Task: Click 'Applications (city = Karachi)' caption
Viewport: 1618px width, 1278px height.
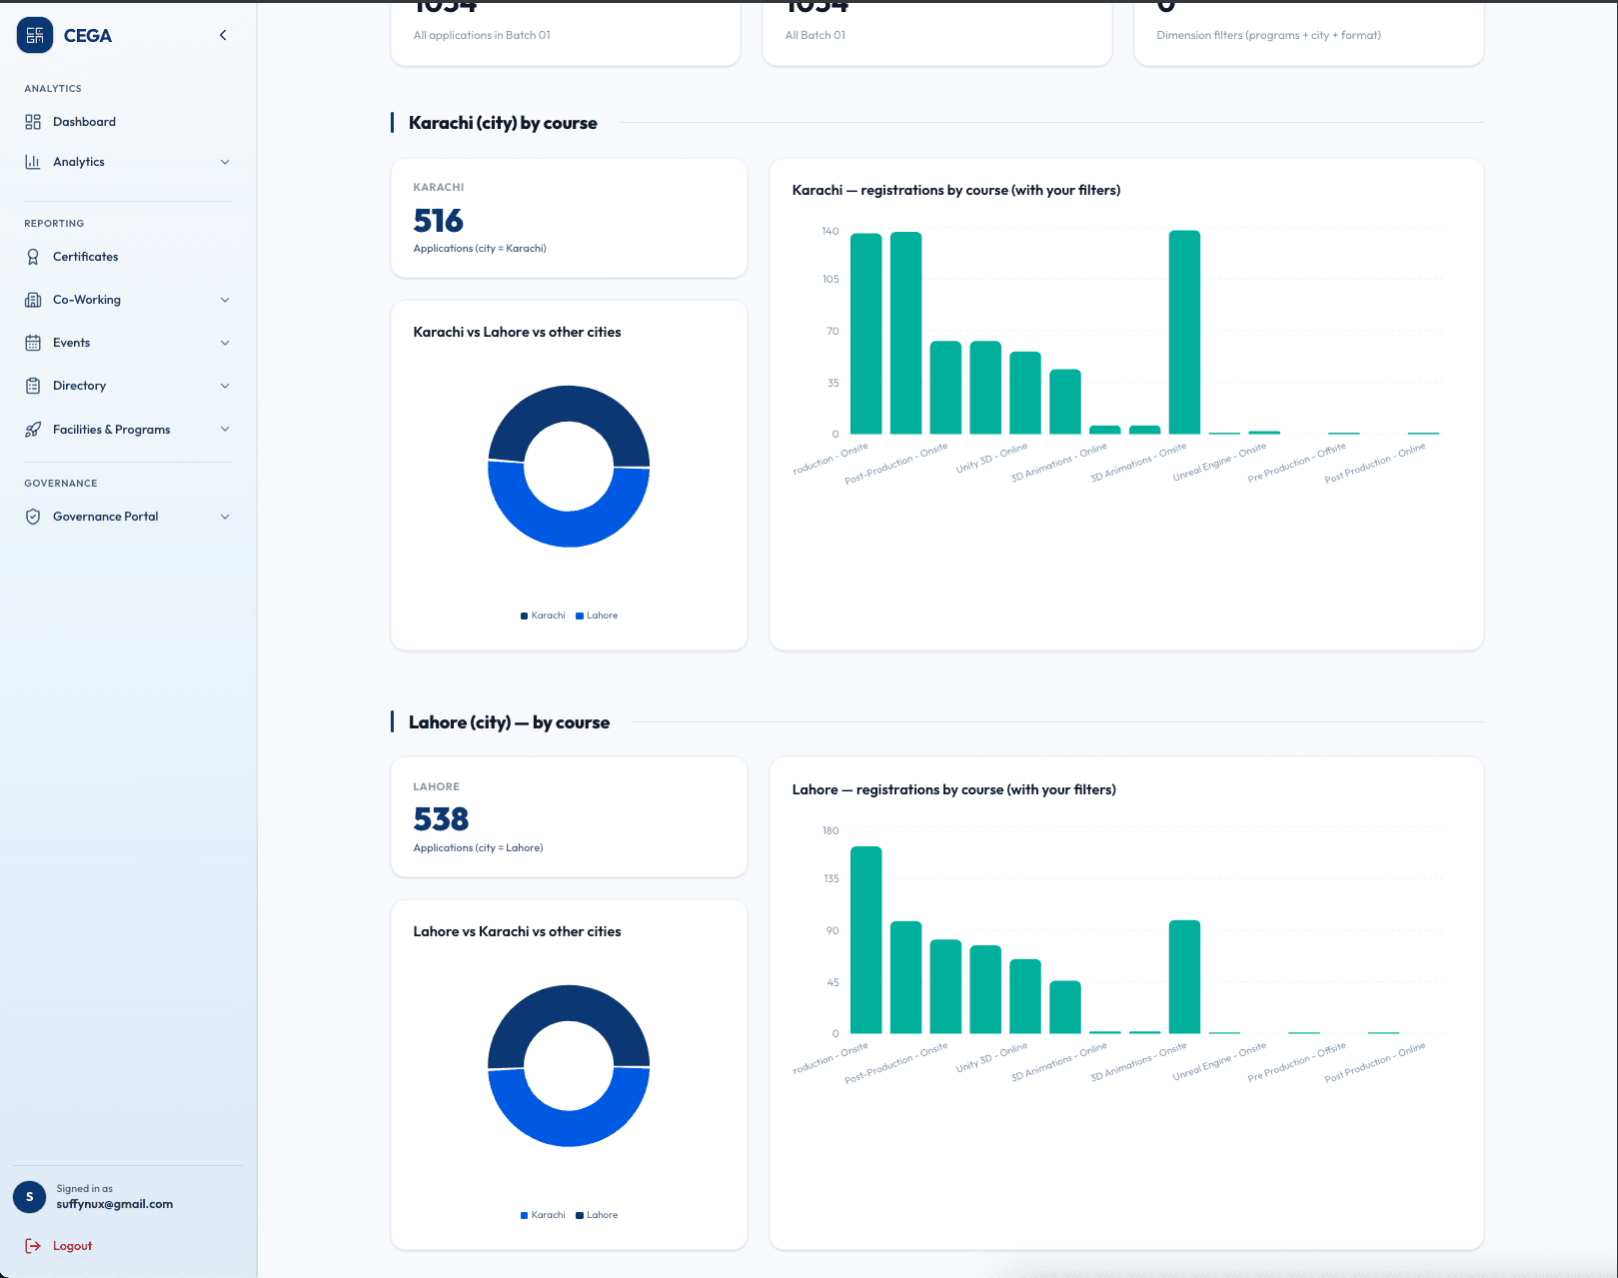Action: [480, 248]
